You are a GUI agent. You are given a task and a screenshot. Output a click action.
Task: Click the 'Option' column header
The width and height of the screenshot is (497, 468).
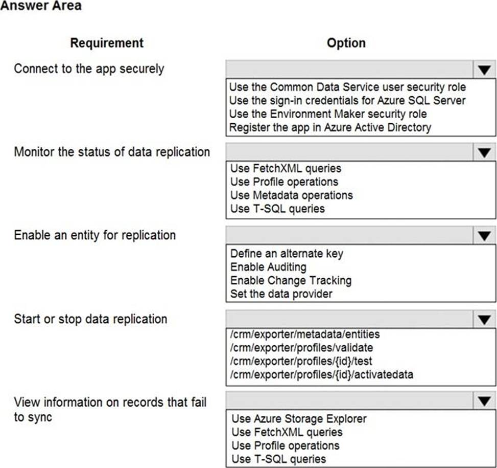[x=346, y=43]
